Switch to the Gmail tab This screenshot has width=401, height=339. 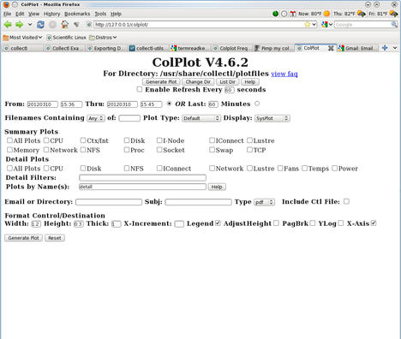(x=357, y=48)
